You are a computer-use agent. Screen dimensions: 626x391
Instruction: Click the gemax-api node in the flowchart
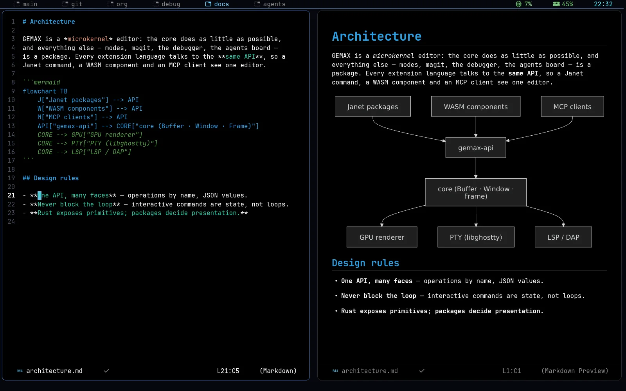[476, 147]
